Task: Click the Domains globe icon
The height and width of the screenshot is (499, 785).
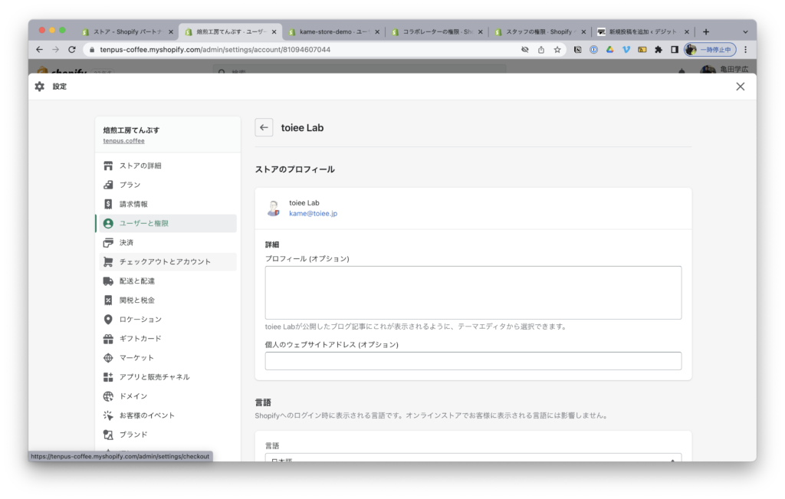Action: click(x=108, y=396)
